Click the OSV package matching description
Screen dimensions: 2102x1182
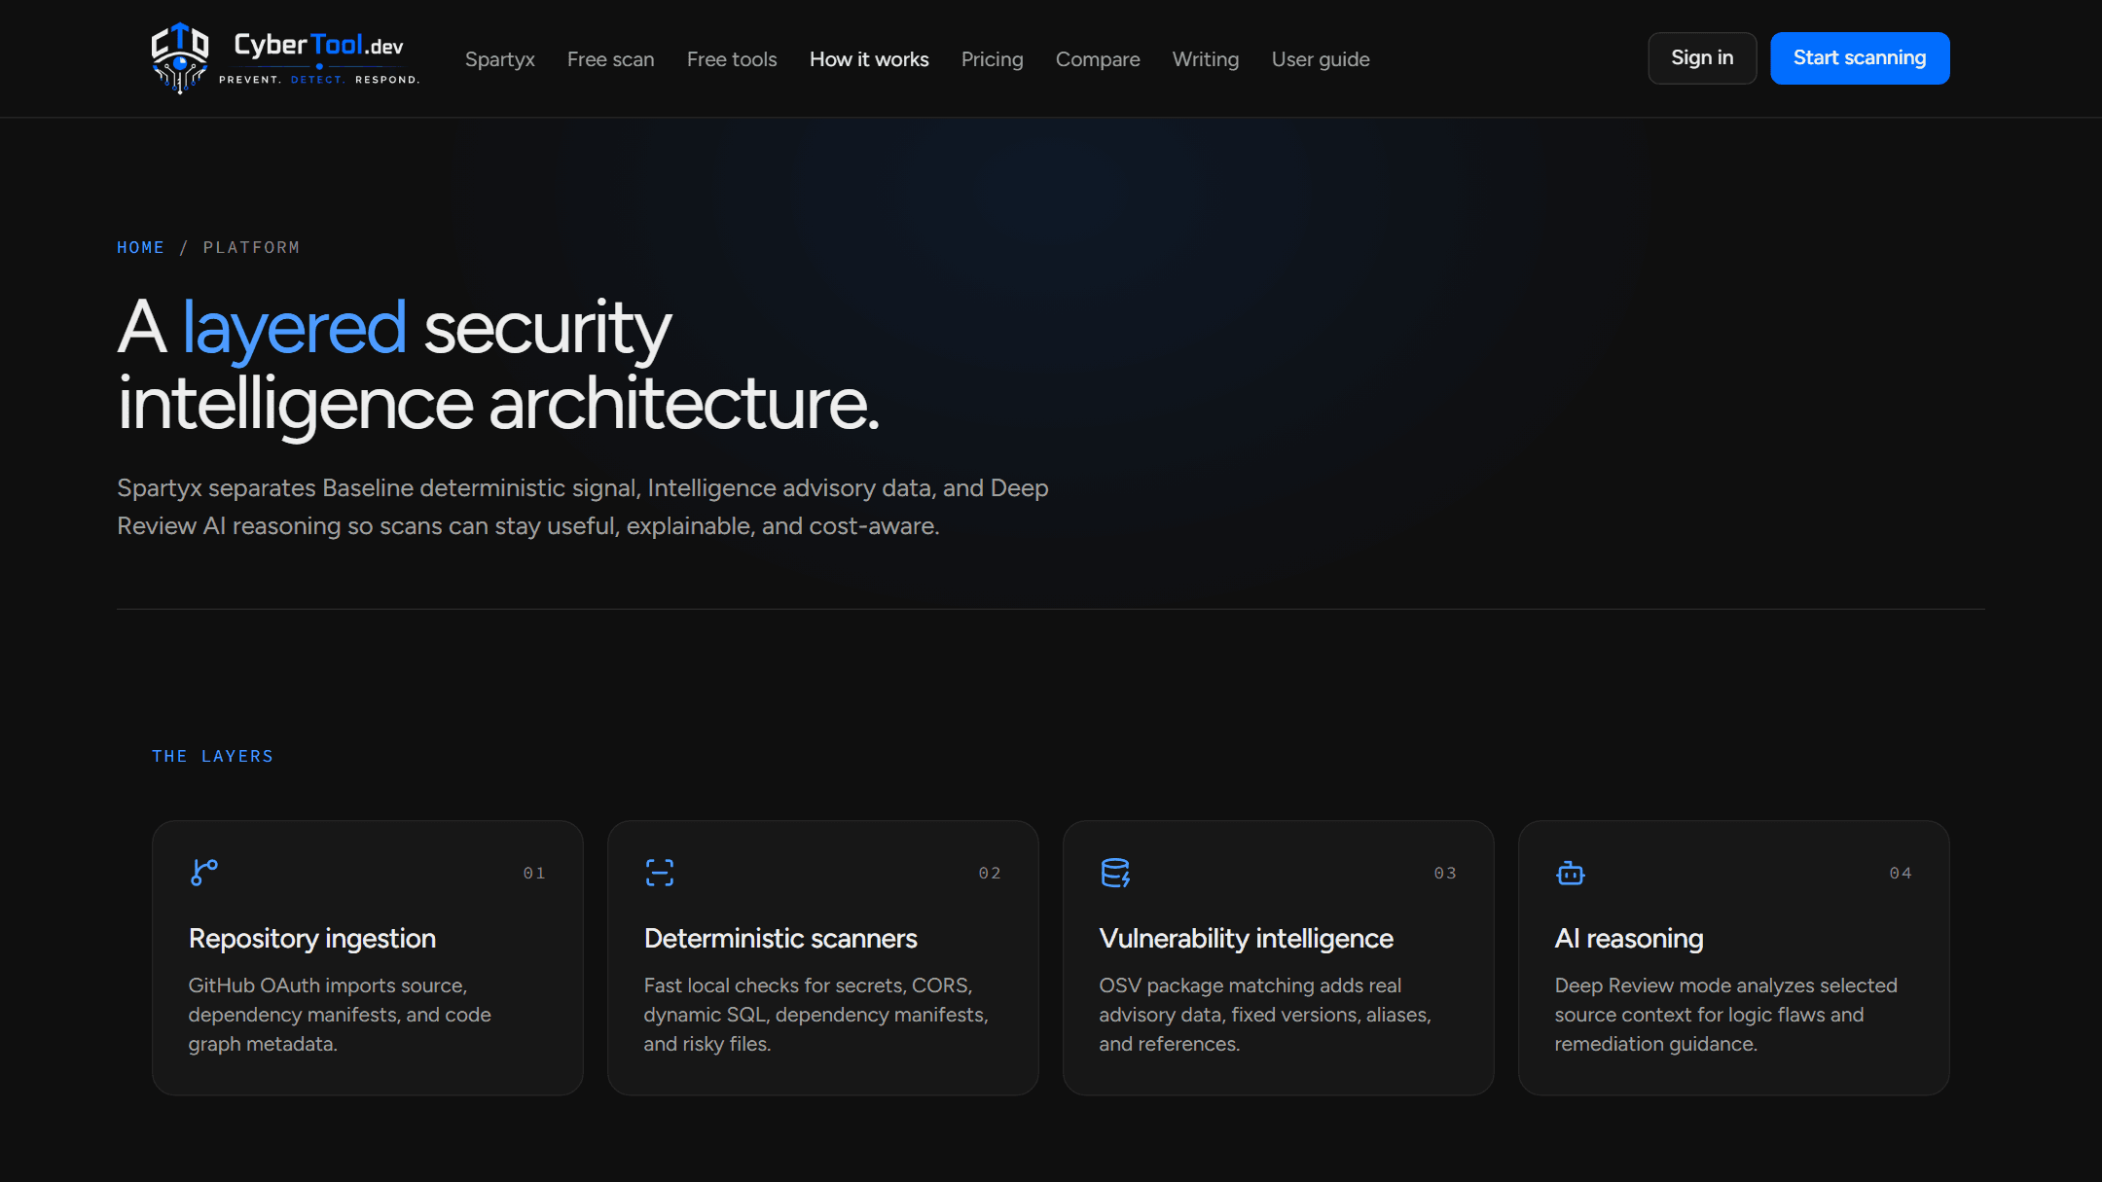coord(1265,1015)
